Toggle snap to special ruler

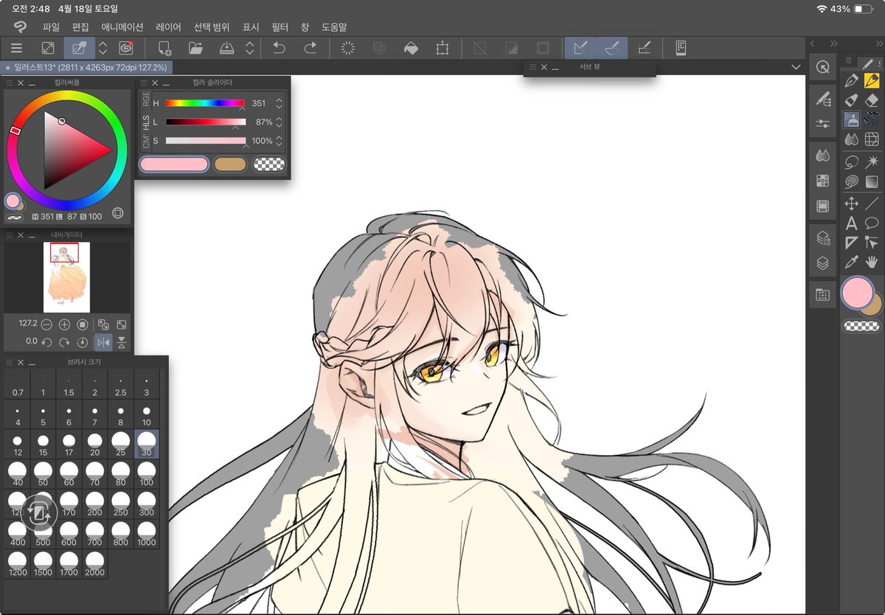coord(611,48)
